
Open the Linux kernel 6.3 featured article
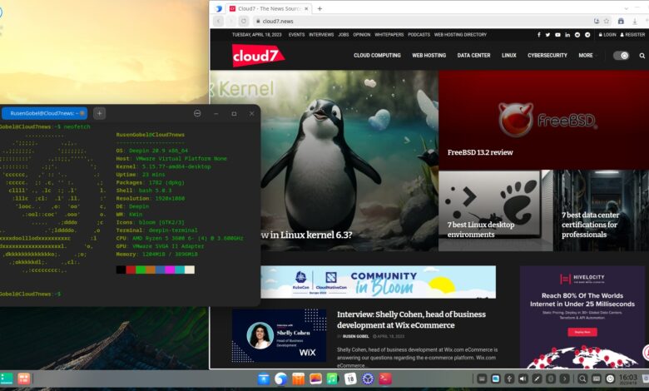306,235
